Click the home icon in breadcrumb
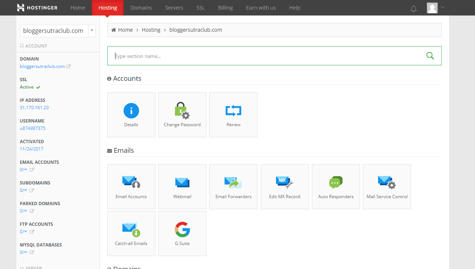Screen dimensions: 475x269 pyautogui.click(x=114, y=30)
